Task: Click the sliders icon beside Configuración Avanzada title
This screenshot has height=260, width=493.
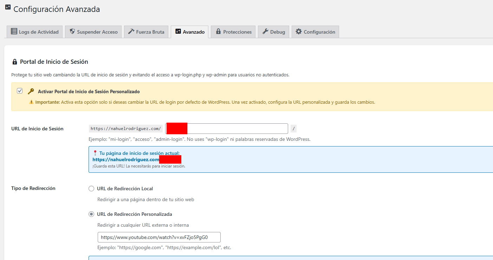Action: 8,8
